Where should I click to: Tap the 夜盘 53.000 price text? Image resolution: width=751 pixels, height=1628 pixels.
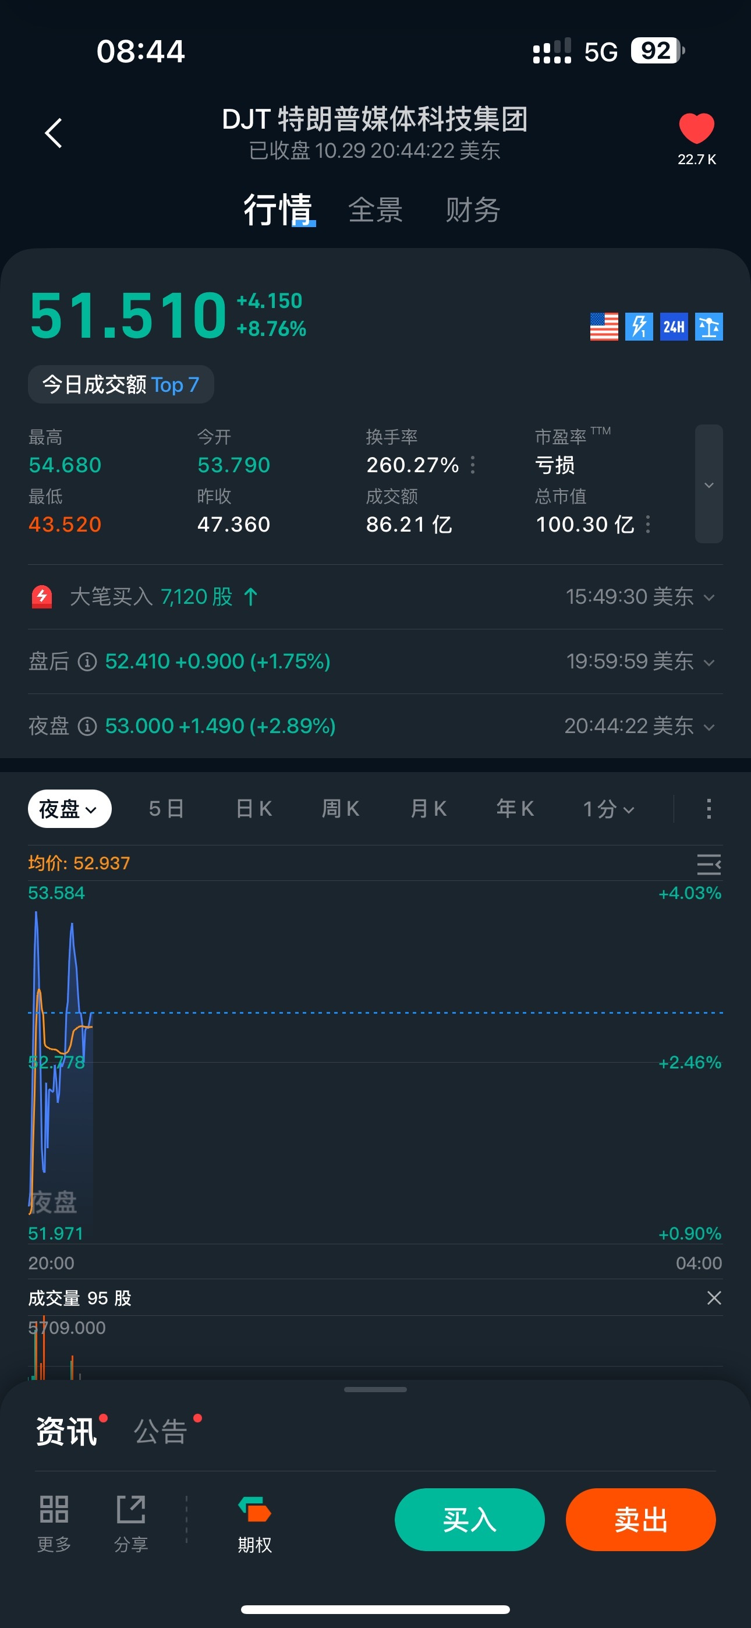pyautogui.click(x=220, y=726)
